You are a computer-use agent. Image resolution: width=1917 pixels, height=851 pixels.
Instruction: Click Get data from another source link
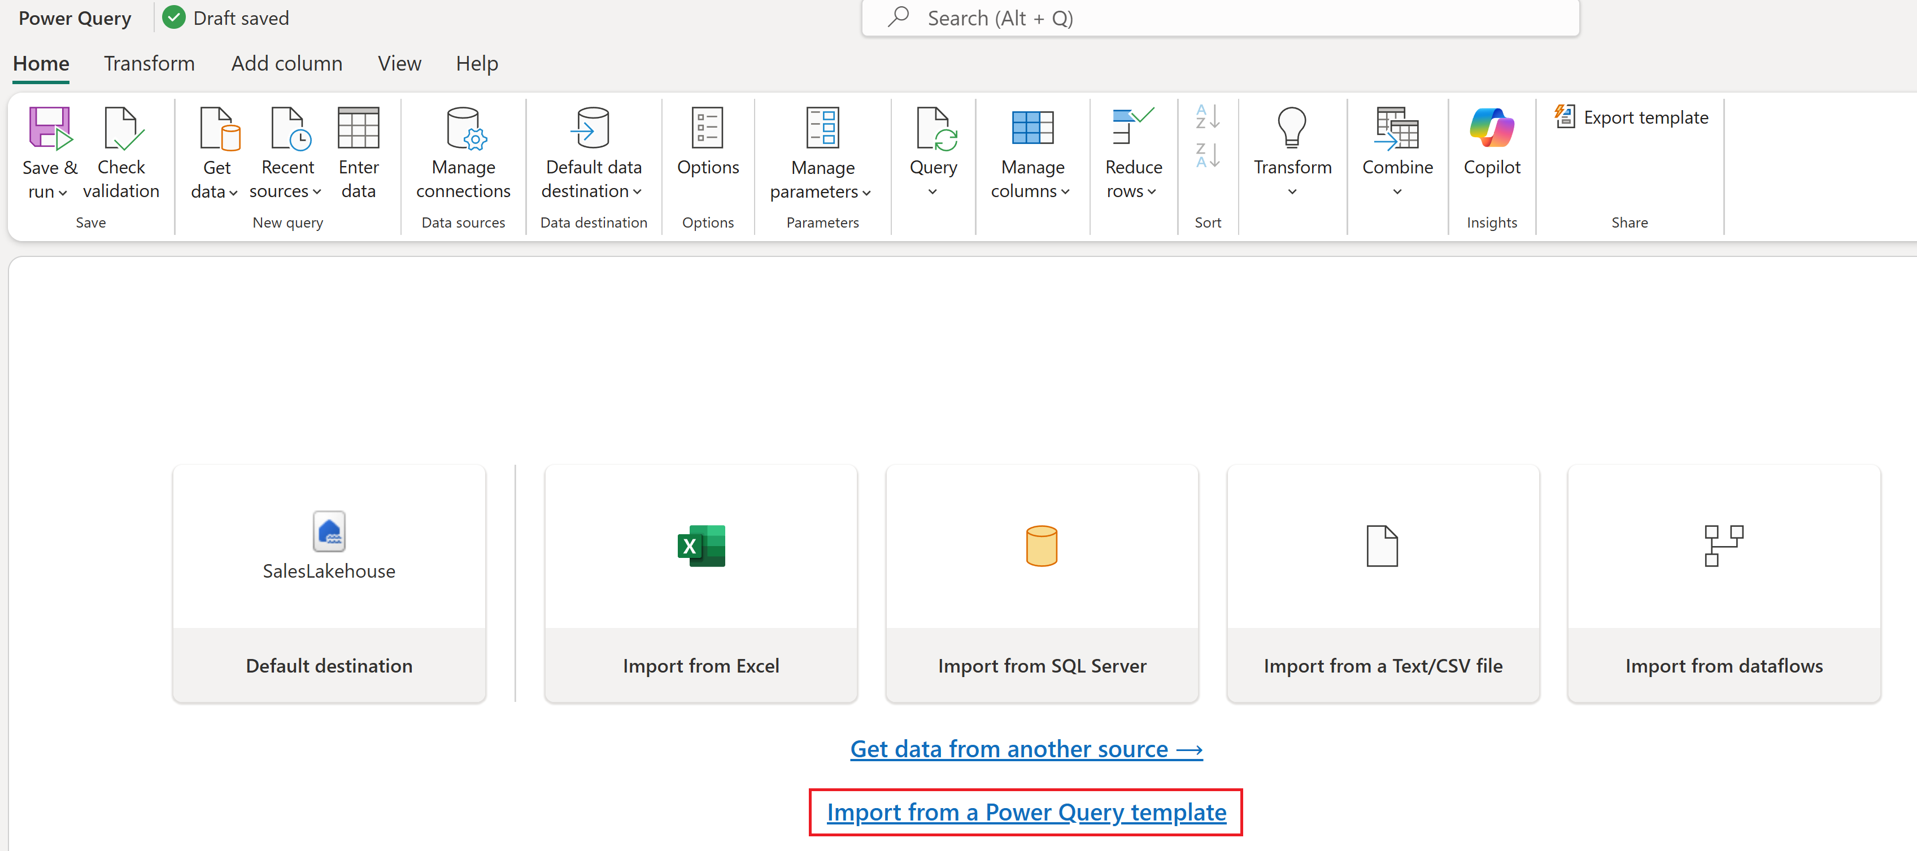tap(1026, 749)
